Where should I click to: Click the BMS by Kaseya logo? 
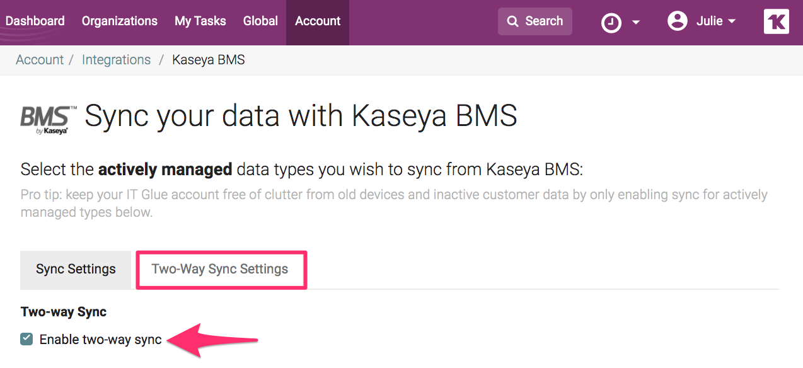[44, 118]
